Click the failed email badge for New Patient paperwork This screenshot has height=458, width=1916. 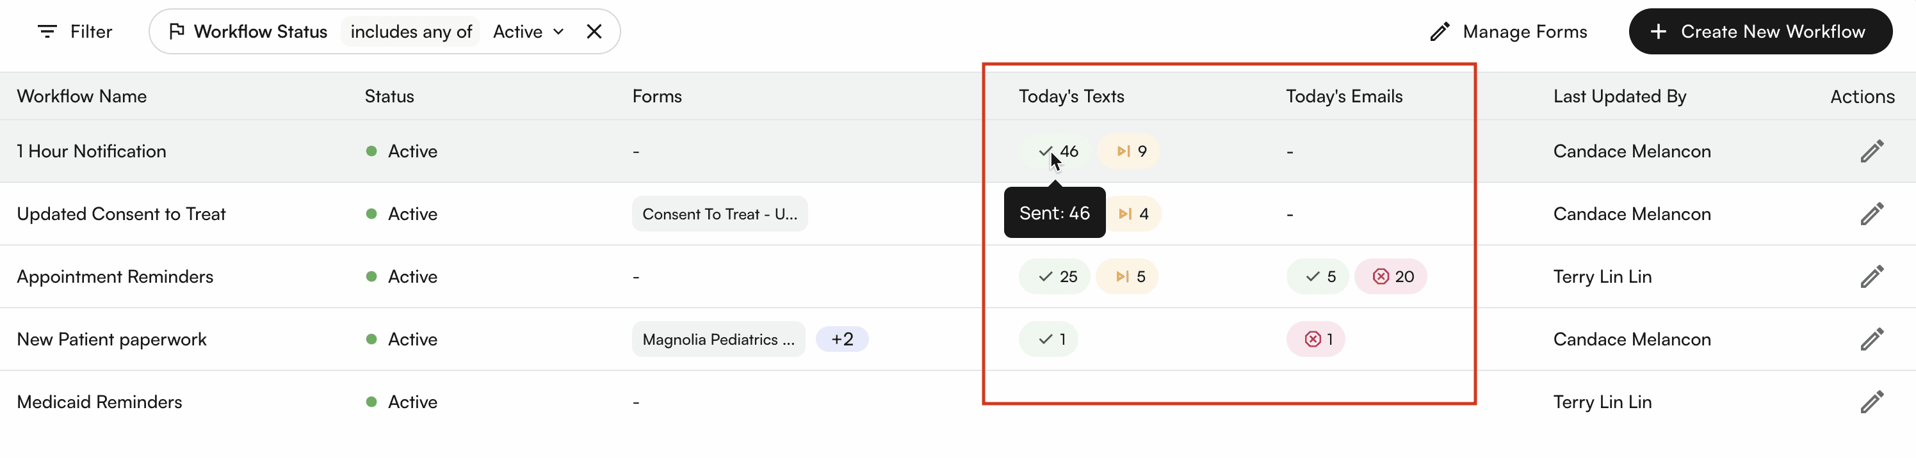point(1316,339)
